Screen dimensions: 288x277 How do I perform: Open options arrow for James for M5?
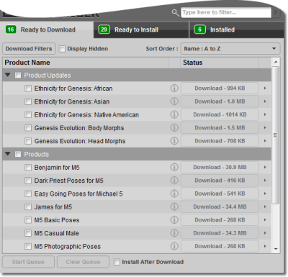click(265, 206)
